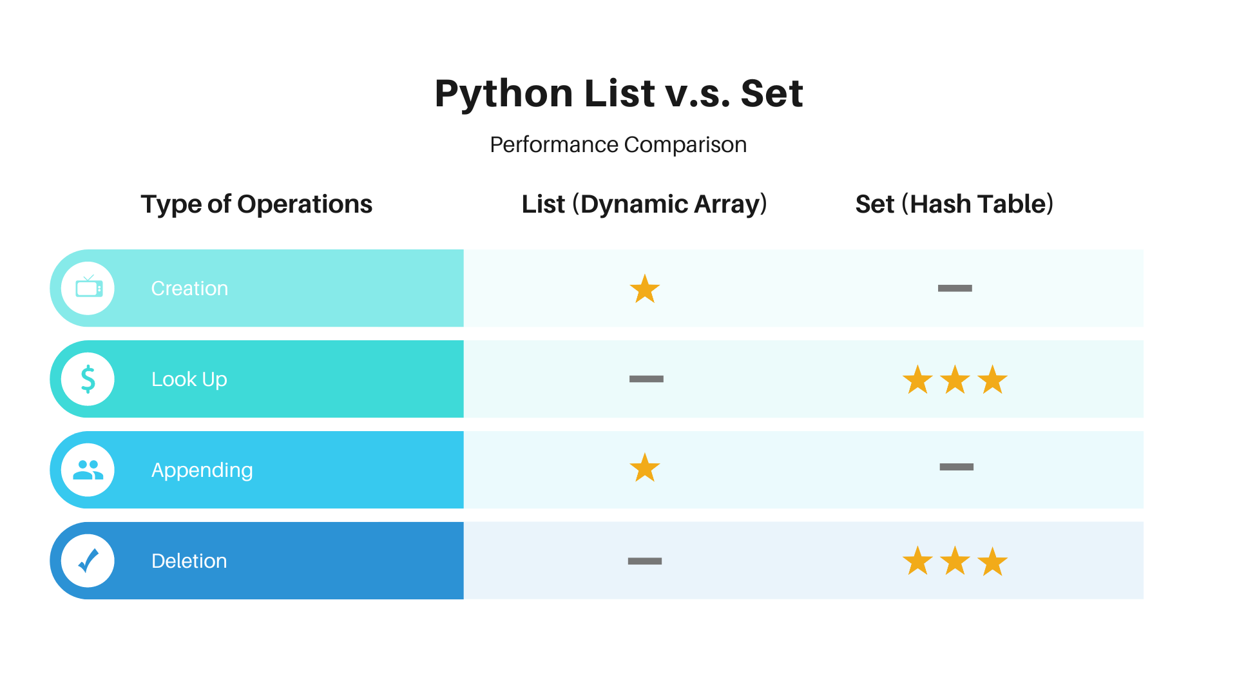Viewport: 1237px width, 696px height.
Task: Click the people icon beside Appending
Action: 88,470
